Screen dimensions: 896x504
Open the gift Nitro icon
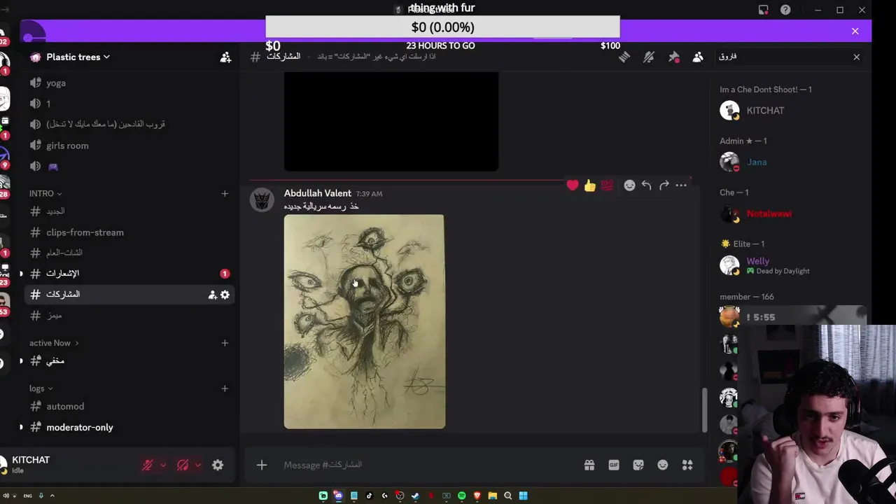tap(589, 465)
